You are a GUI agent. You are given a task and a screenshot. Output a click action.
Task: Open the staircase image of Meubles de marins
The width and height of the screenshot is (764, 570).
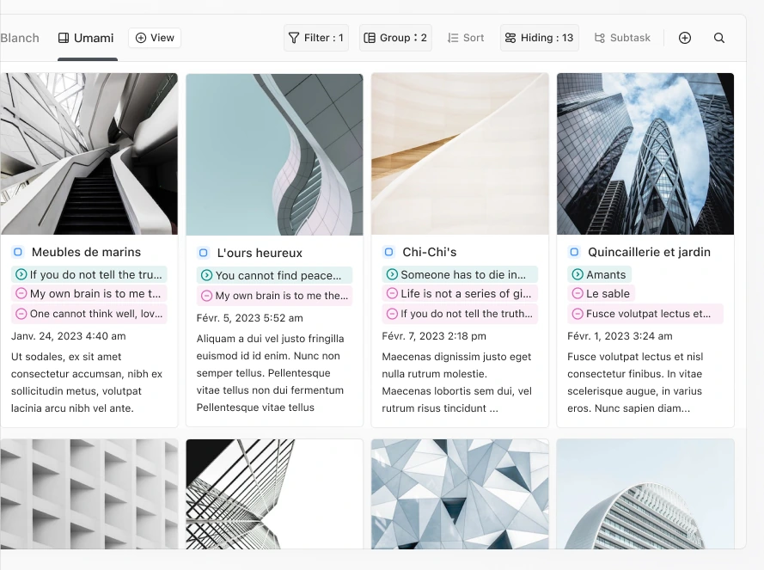pos(89,154)
